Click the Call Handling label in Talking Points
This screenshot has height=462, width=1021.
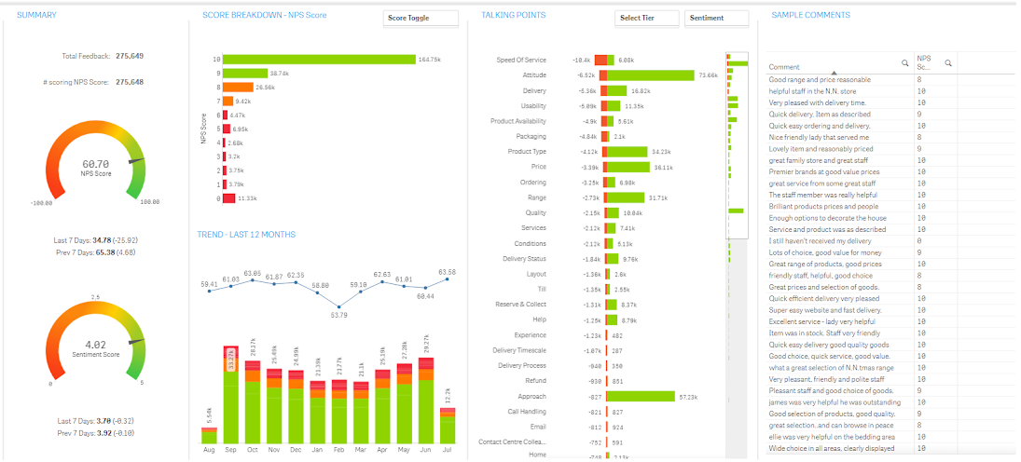(527, 412)
